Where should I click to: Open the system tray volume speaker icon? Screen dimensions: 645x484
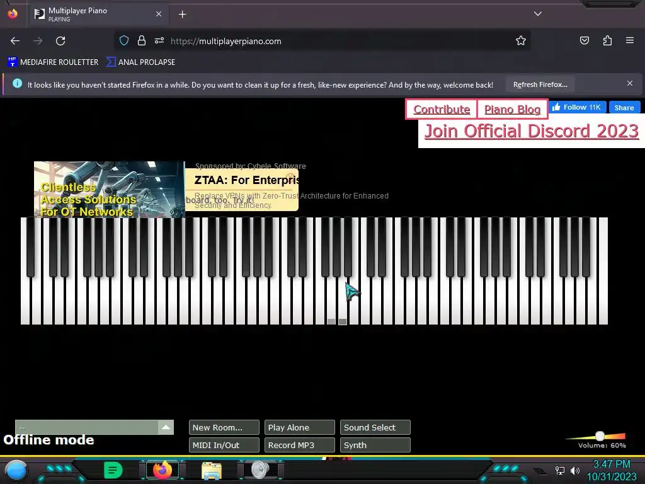pyautogui.click(x=575, y=470)
